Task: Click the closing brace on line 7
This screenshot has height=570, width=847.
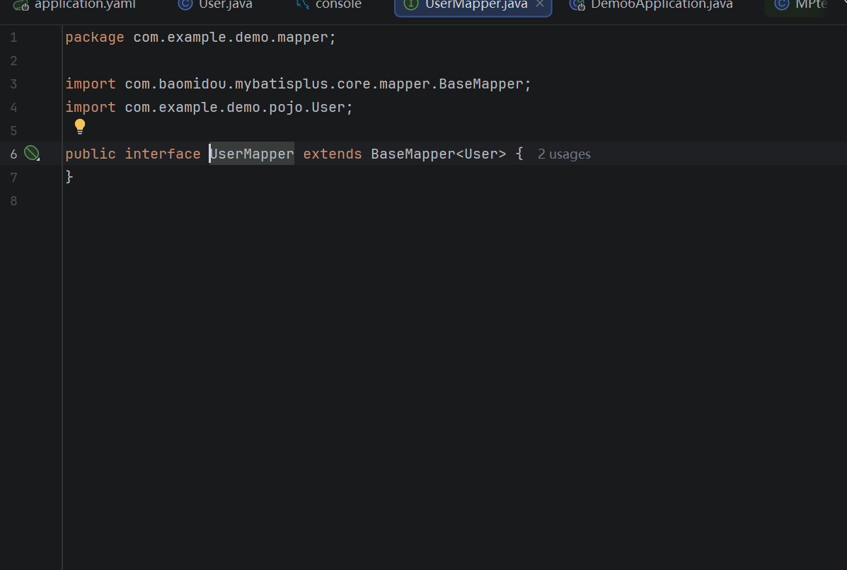Action: tap(69, 177)
